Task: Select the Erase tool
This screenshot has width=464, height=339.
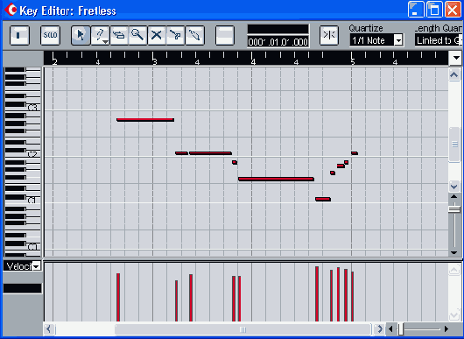Action: 119,35
